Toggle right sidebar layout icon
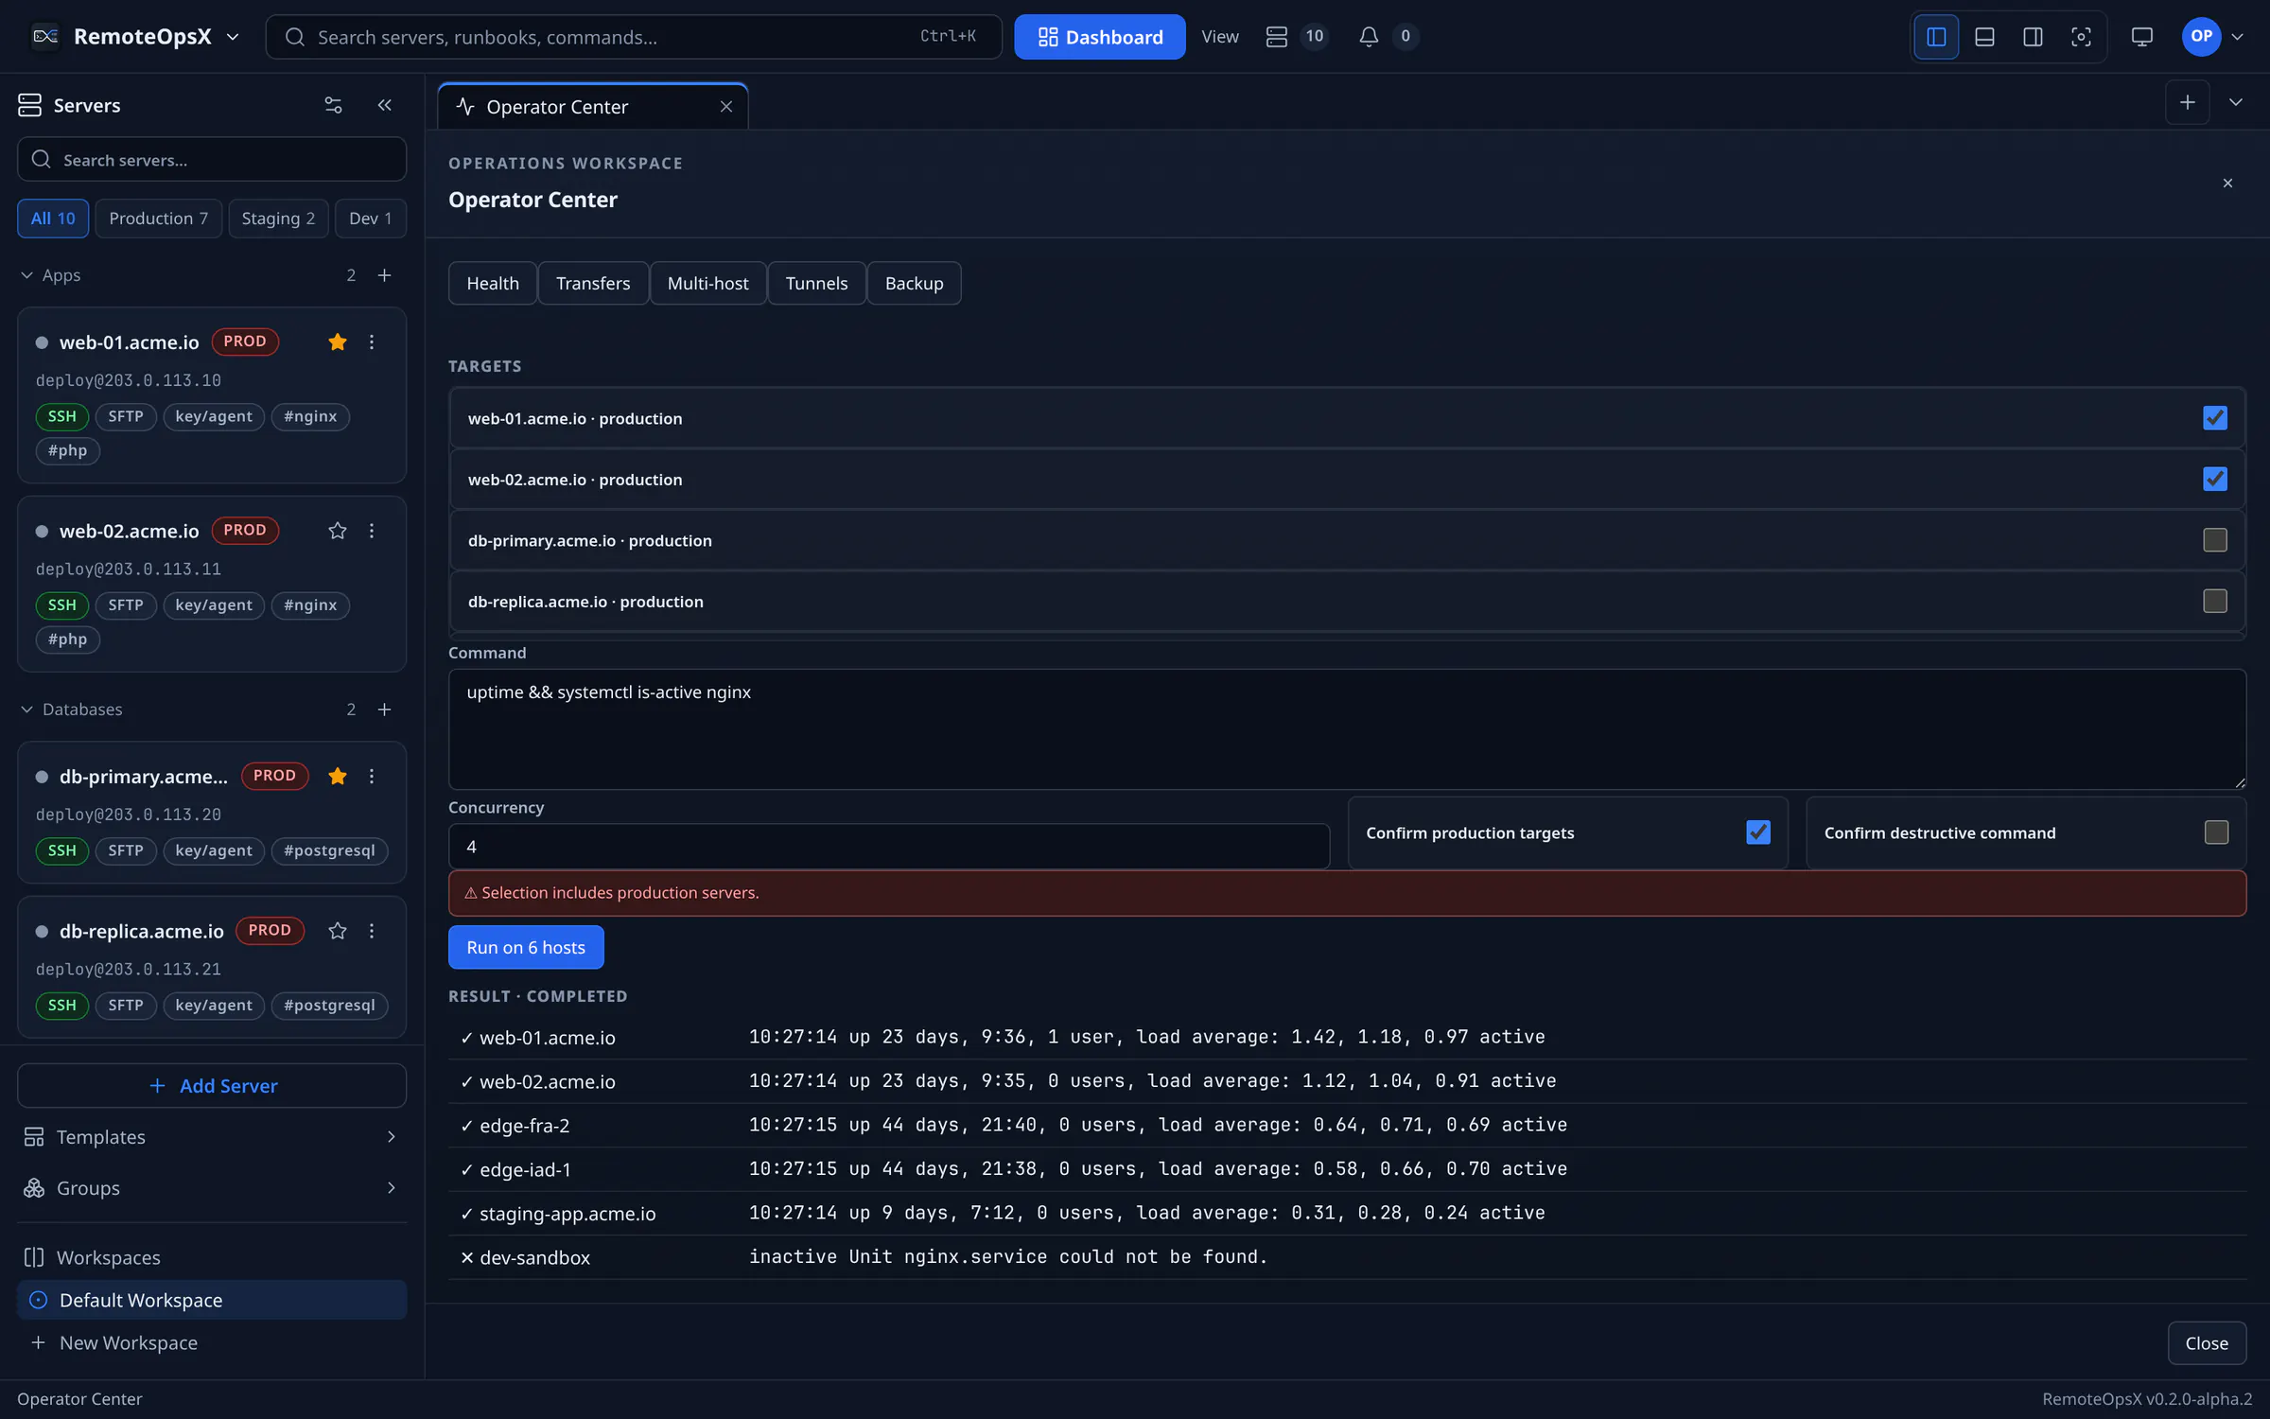The width and height of the screenshot is (2270, 1419). (2033, 37)
